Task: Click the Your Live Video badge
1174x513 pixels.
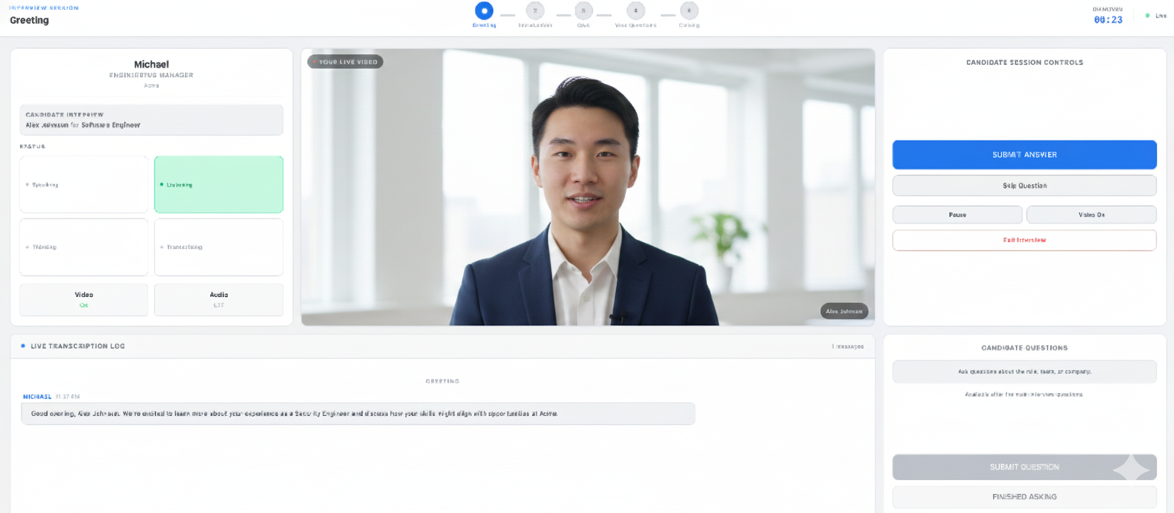Action: [x=345, y=62]
